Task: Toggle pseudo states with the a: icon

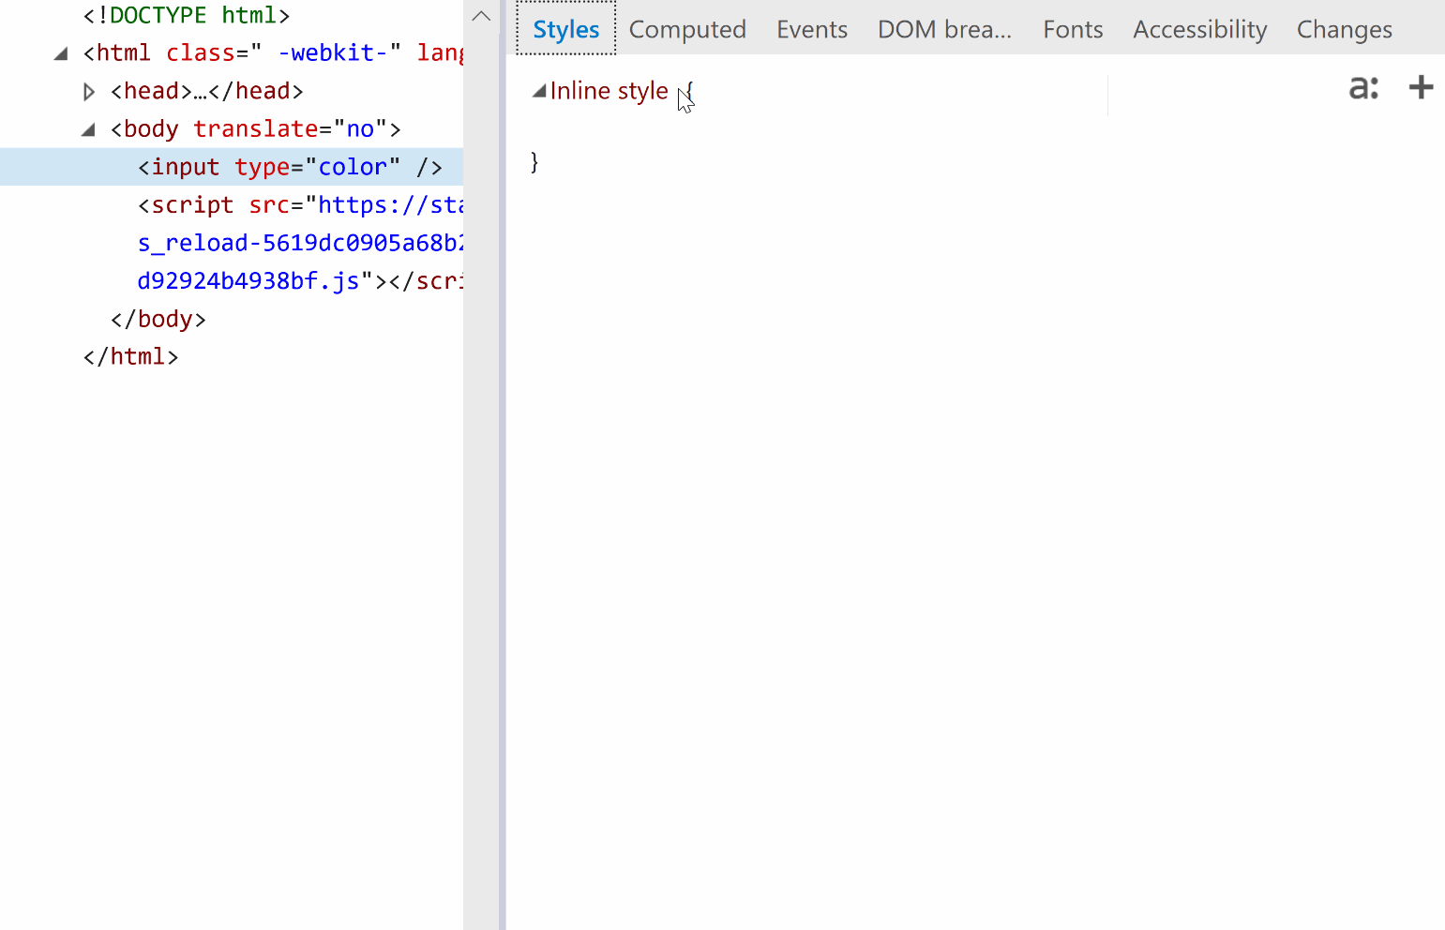Action: coord(1363,88)
